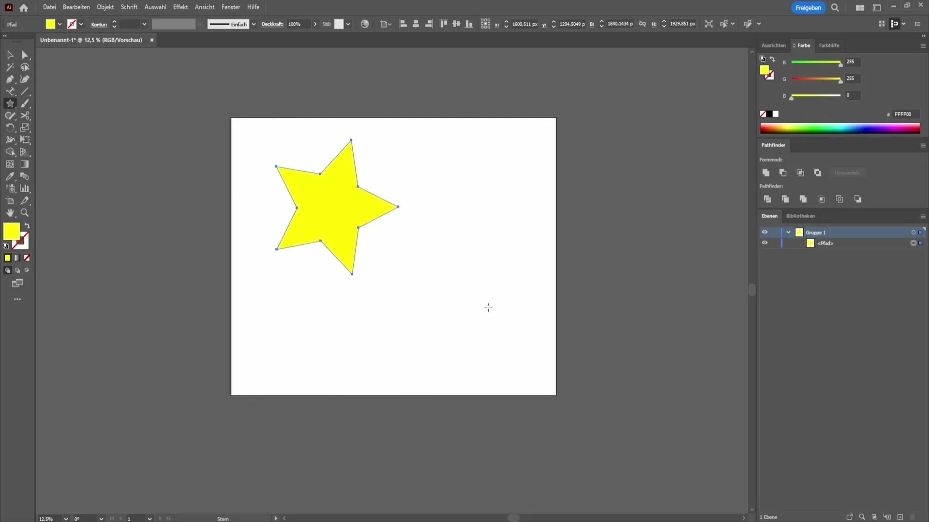Image resolution: width=929 pixels, height=522 pixels.
Task: Select the Zoom magnifier tool
Action: 25,213
